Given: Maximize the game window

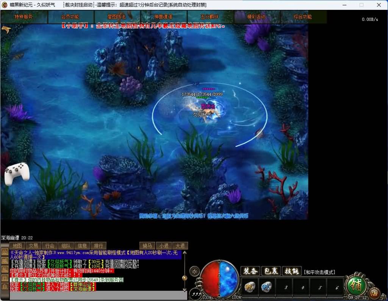Looking at the screenshot, I should click(x=361, y=5).
